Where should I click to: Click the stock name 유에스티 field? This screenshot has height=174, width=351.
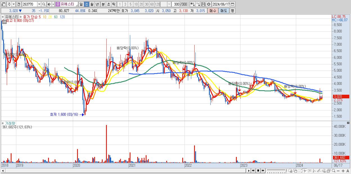coord(67,4)
